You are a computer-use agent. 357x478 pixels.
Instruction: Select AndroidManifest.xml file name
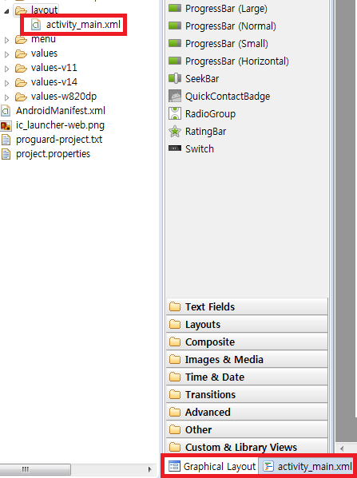tap(61, 111)
